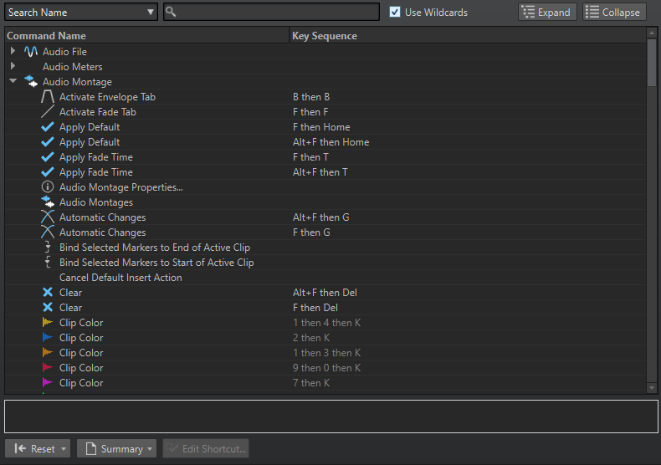Click the Audio Montages row icon
This screenshot has width=661, height=465.
coord(48,202)
